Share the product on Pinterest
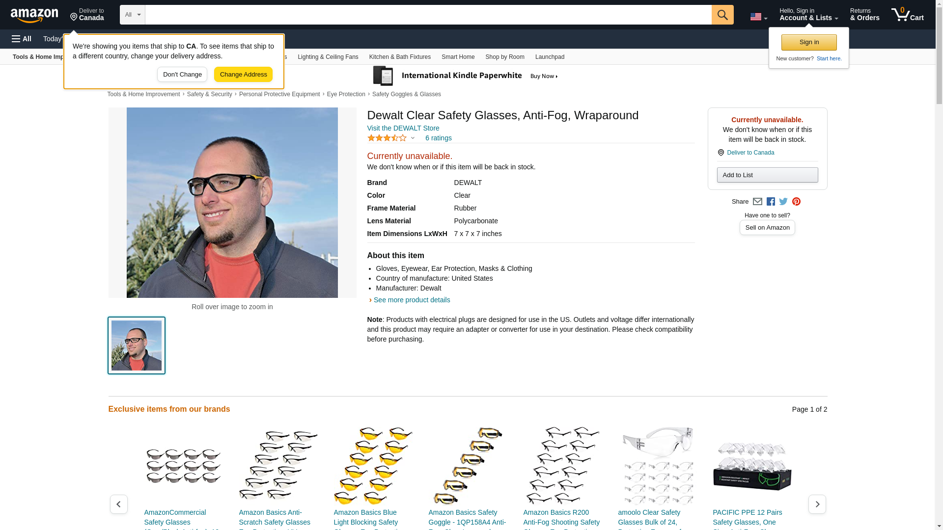This screenshot has width=943, height=530. click(x=796, y=202)
